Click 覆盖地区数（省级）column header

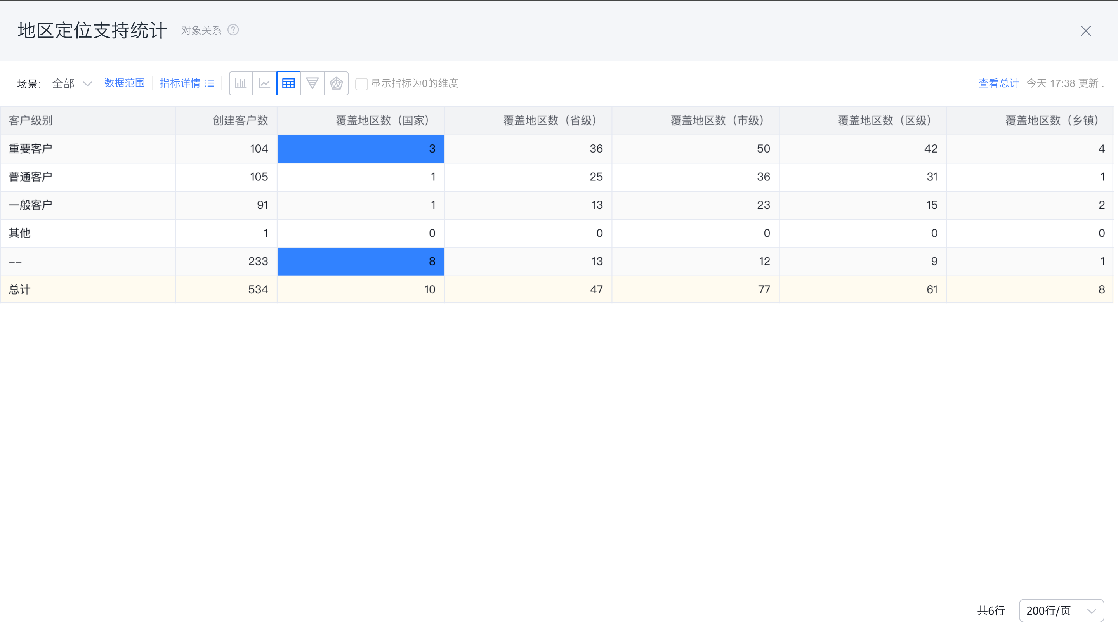click(551, 121)
